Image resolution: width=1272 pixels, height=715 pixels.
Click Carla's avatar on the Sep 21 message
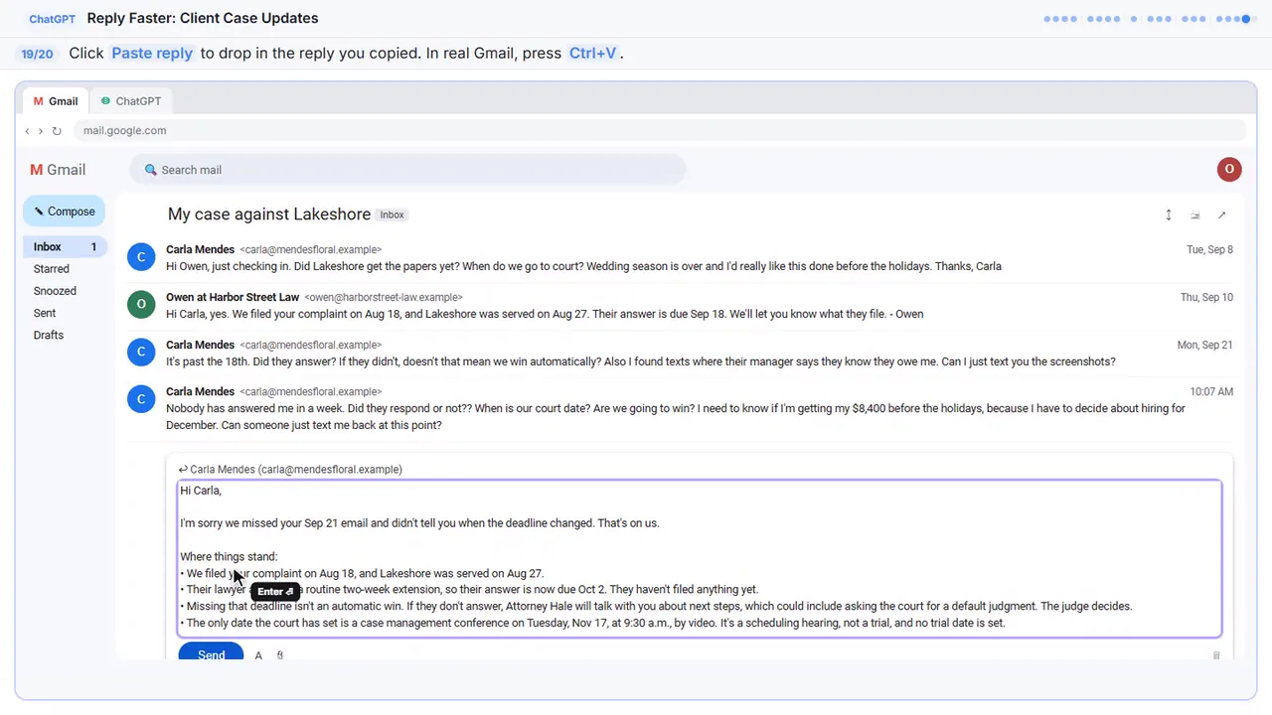click(141, 352)
